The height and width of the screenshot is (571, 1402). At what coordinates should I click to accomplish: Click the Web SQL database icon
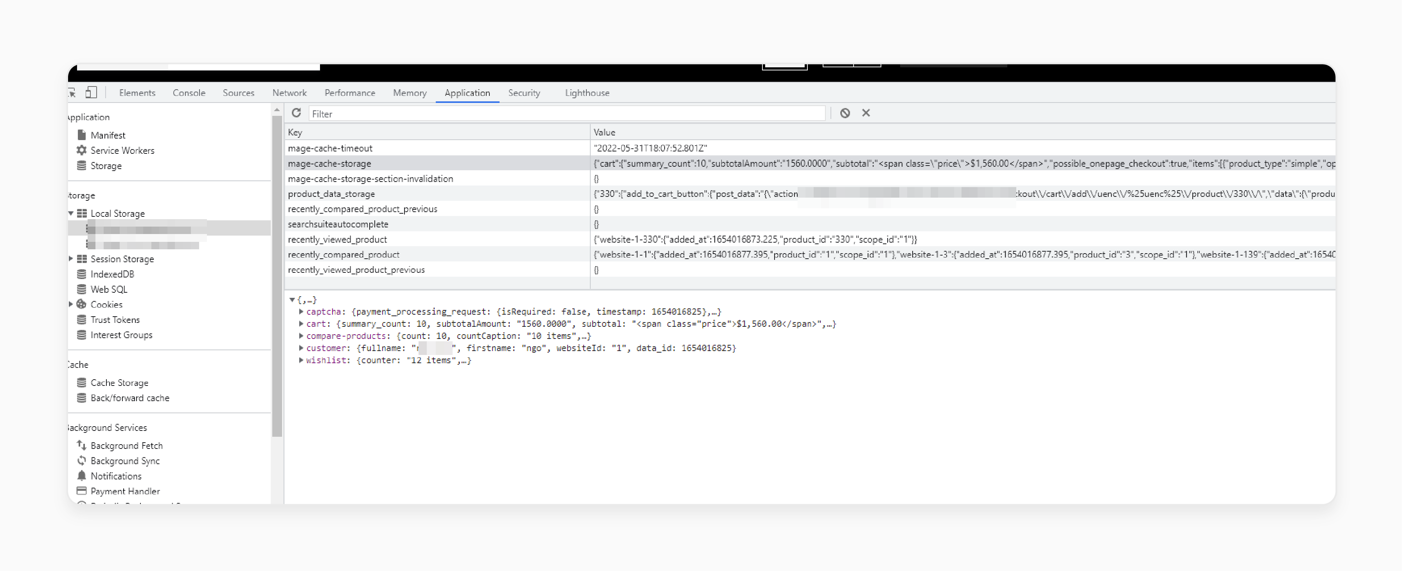click(82, 289)
